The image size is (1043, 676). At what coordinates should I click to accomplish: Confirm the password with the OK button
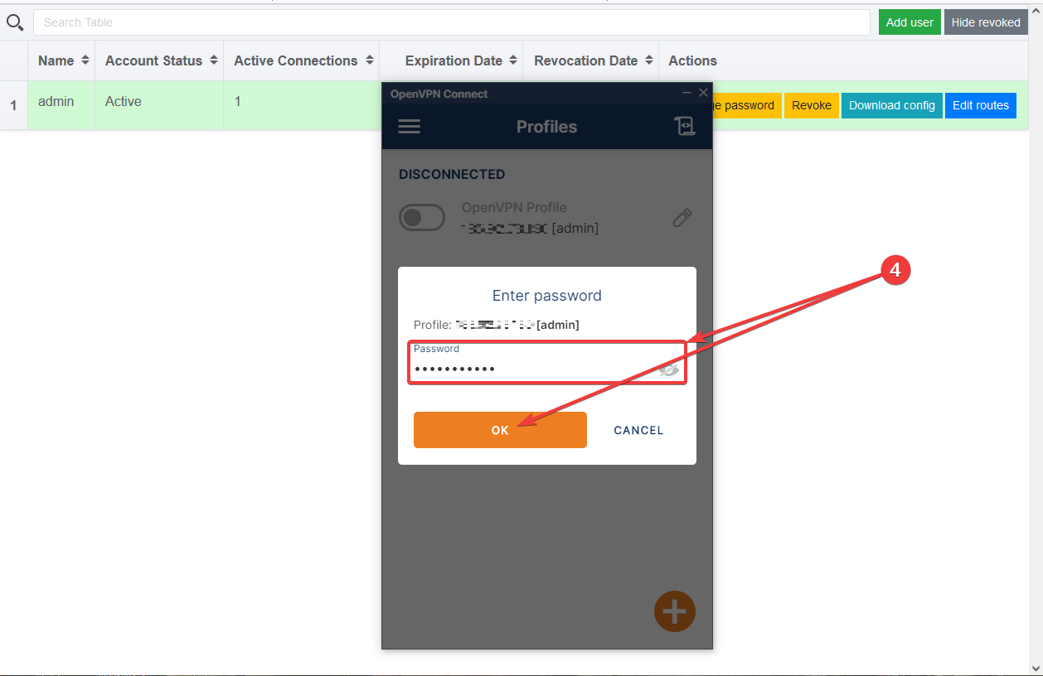[500, 430]
